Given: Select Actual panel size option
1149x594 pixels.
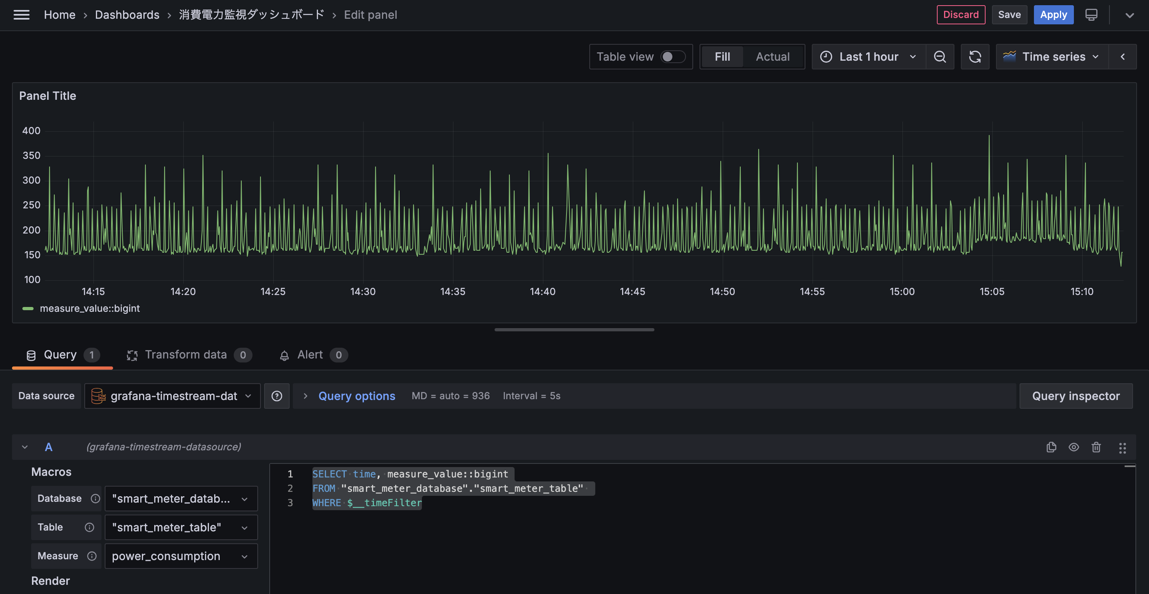Looking at the screenshot, I should pyautogui.click(x=772, y=57).
